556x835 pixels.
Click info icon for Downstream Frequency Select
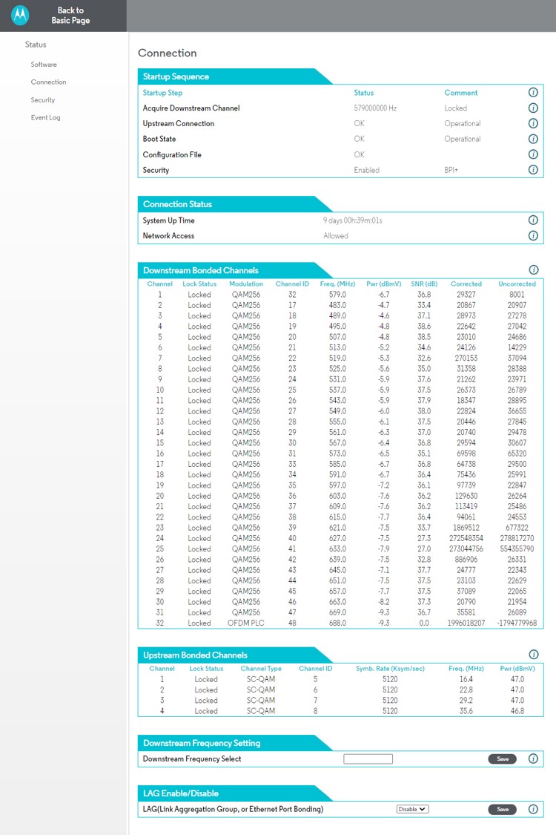coord(532,759)
